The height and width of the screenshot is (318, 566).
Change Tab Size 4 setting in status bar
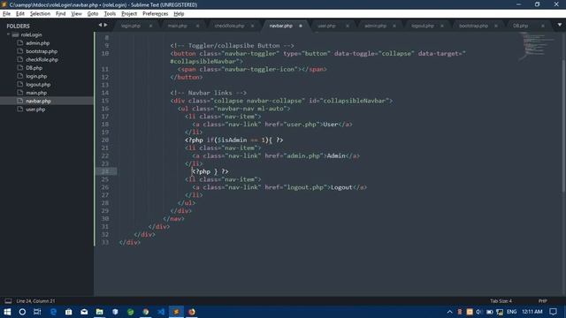501,301
